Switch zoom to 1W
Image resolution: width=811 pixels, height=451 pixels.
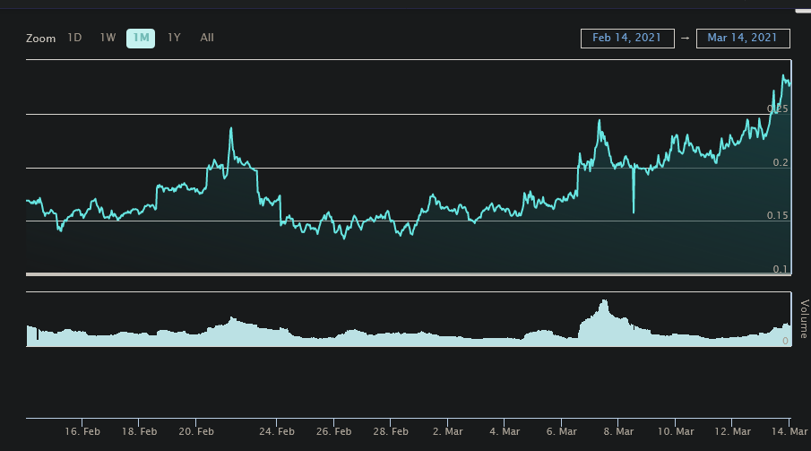[108, 38]
